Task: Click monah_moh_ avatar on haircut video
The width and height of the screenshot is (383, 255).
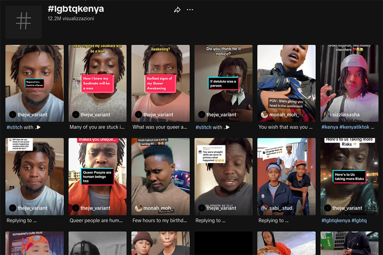Action: [139, 208]
